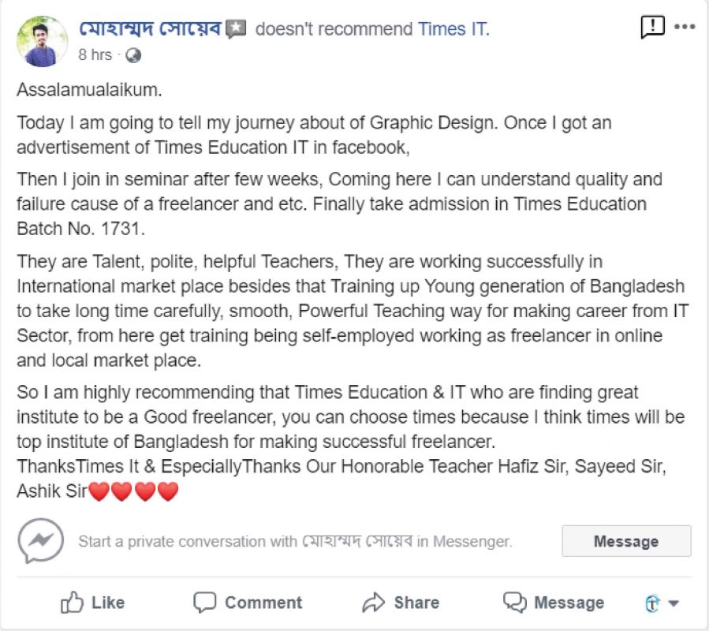Open the Times IT page link

[453, 30]
